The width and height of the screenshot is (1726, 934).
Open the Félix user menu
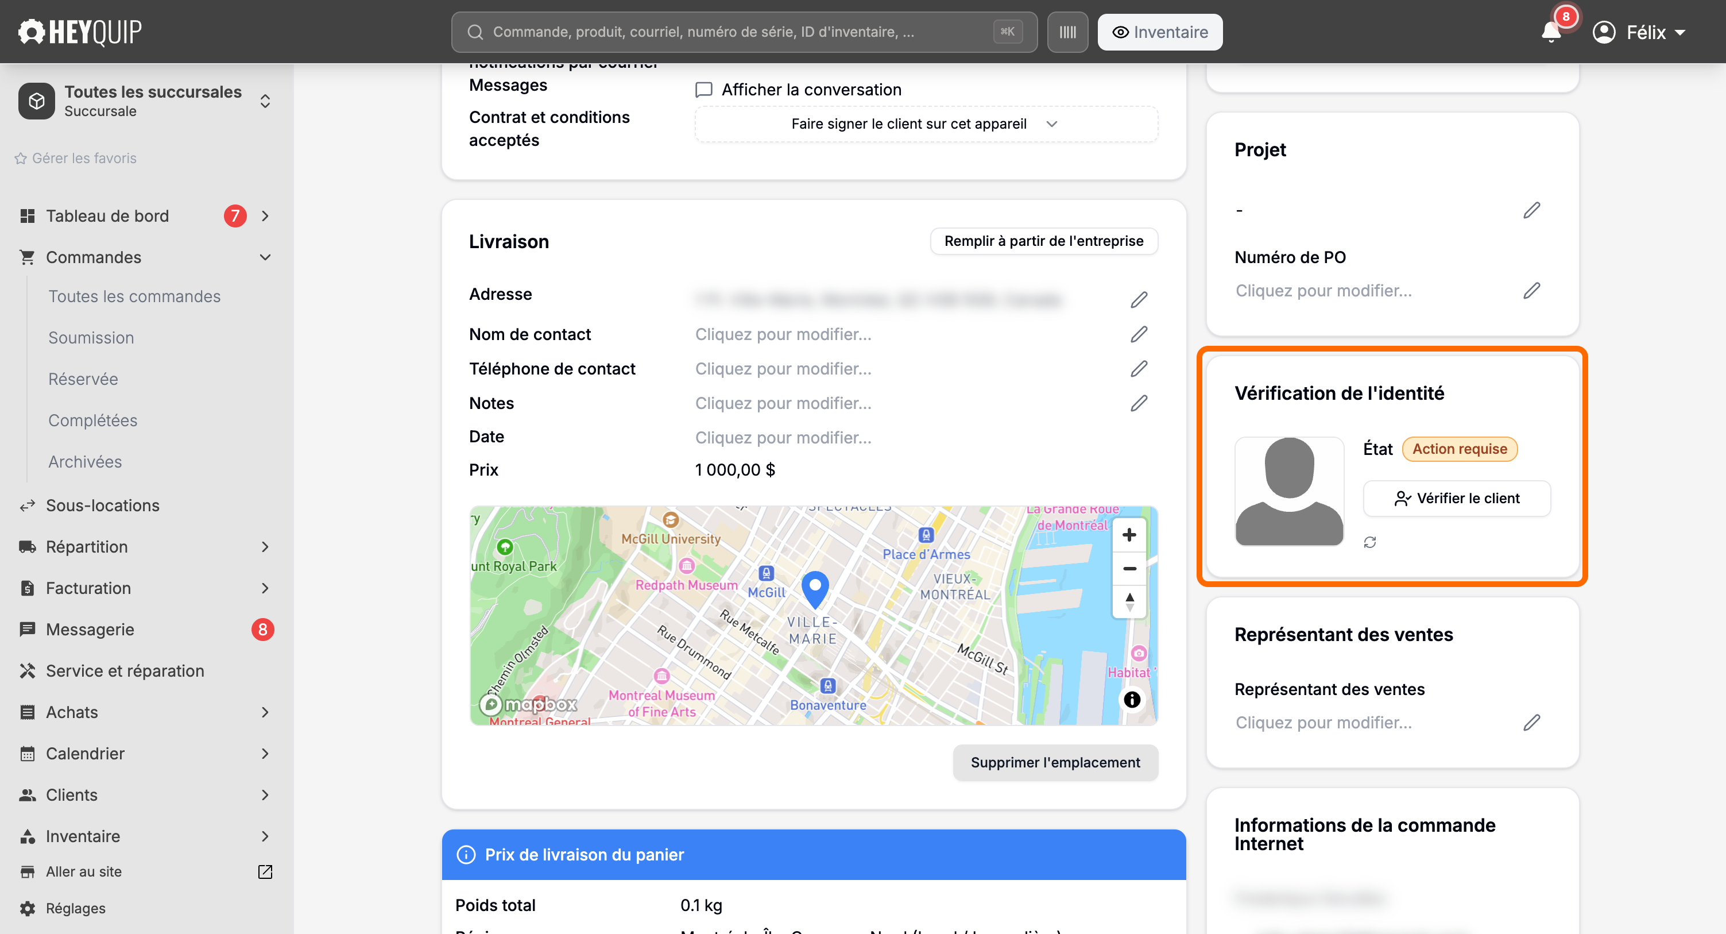tap(1639, 32)
